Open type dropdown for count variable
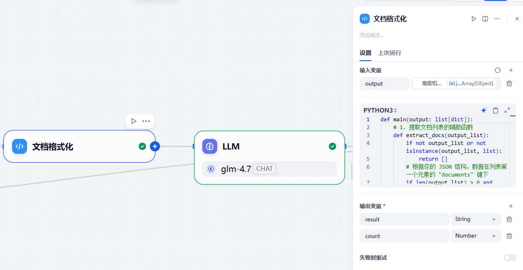The image size is (523, 270). pyautogui.click(x=476, y=236)
